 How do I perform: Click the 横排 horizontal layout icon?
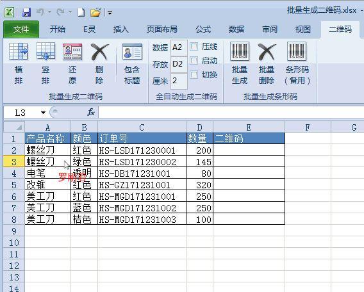click(x=19, y=51)
